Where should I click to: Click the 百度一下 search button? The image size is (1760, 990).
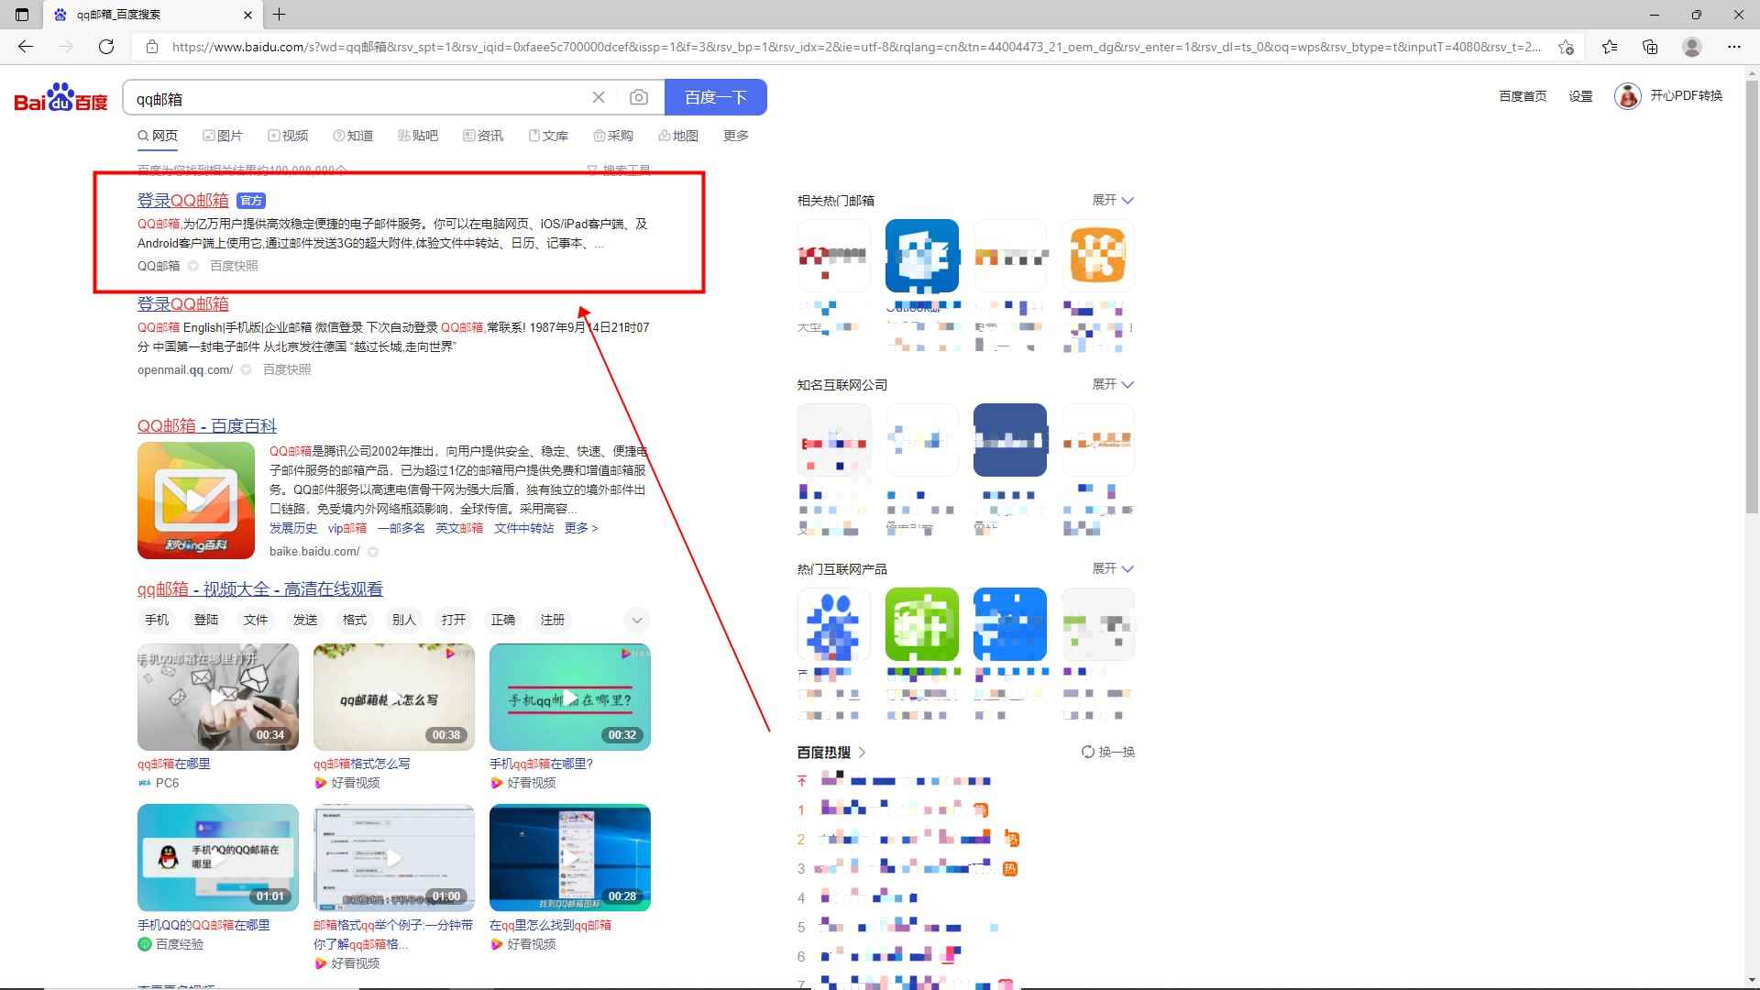[x=716, y=96]
